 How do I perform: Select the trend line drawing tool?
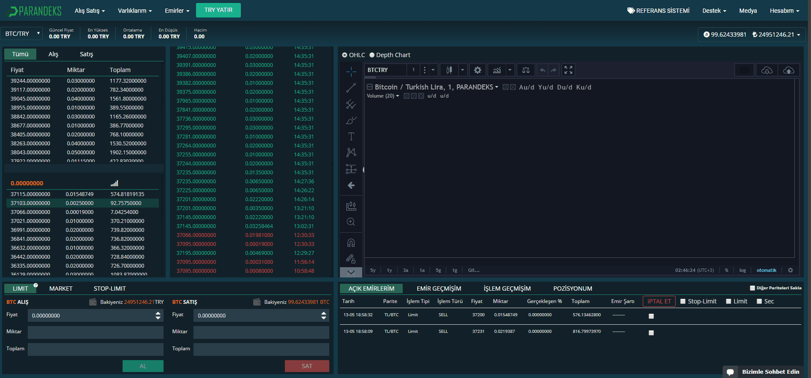point(351,88)
